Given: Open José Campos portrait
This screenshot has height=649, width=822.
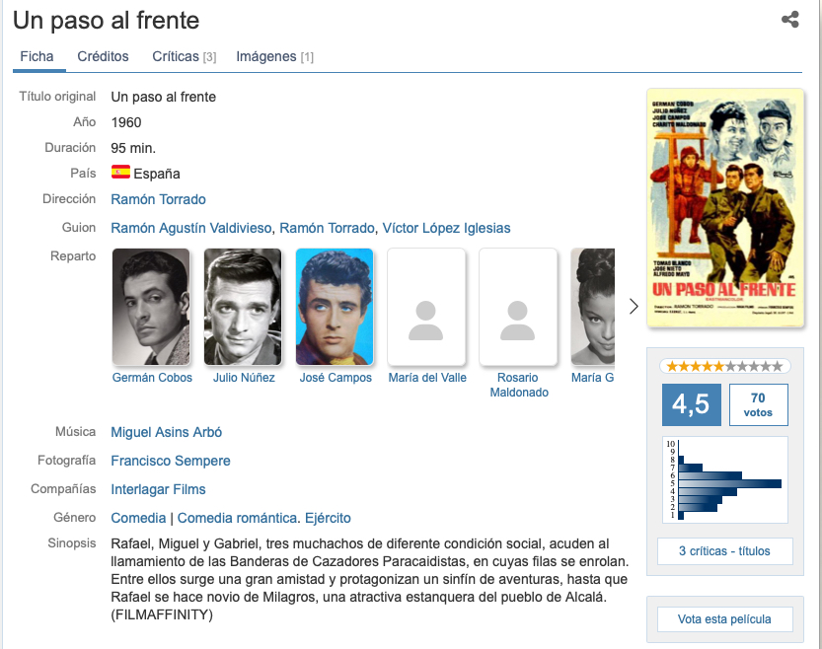Looking at the screenshot, I should click(335, 307).
